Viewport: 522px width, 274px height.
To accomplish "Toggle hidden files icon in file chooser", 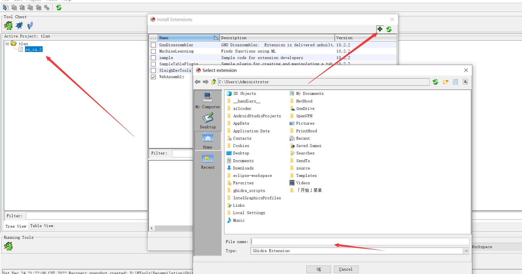I will coord(465,82).
